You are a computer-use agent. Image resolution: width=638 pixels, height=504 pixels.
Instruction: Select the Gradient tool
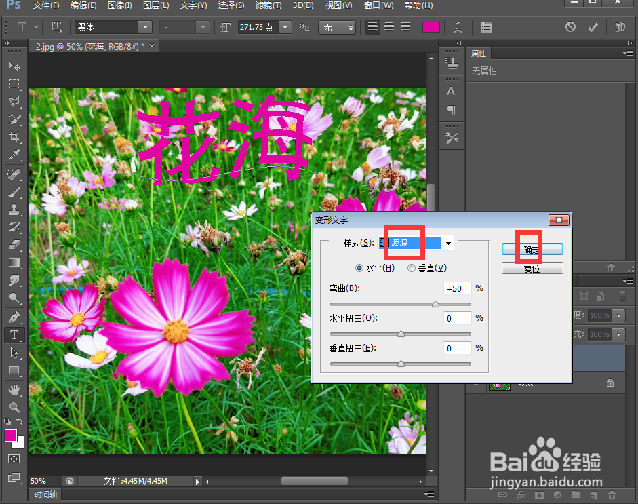coord(14,263)
